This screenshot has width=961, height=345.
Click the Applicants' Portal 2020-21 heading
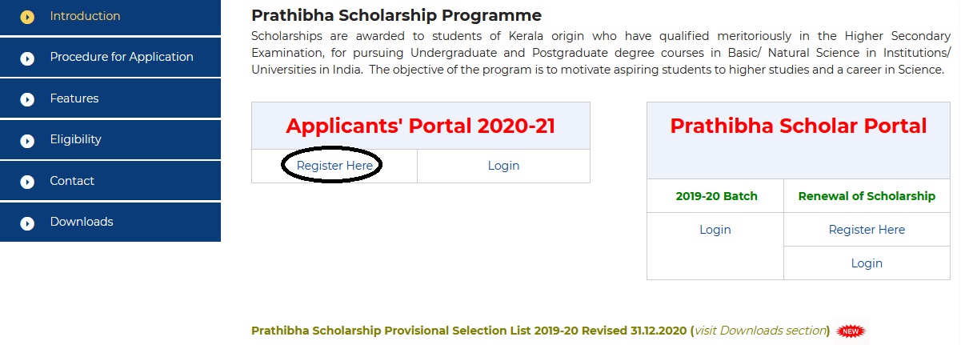[420, 126]
